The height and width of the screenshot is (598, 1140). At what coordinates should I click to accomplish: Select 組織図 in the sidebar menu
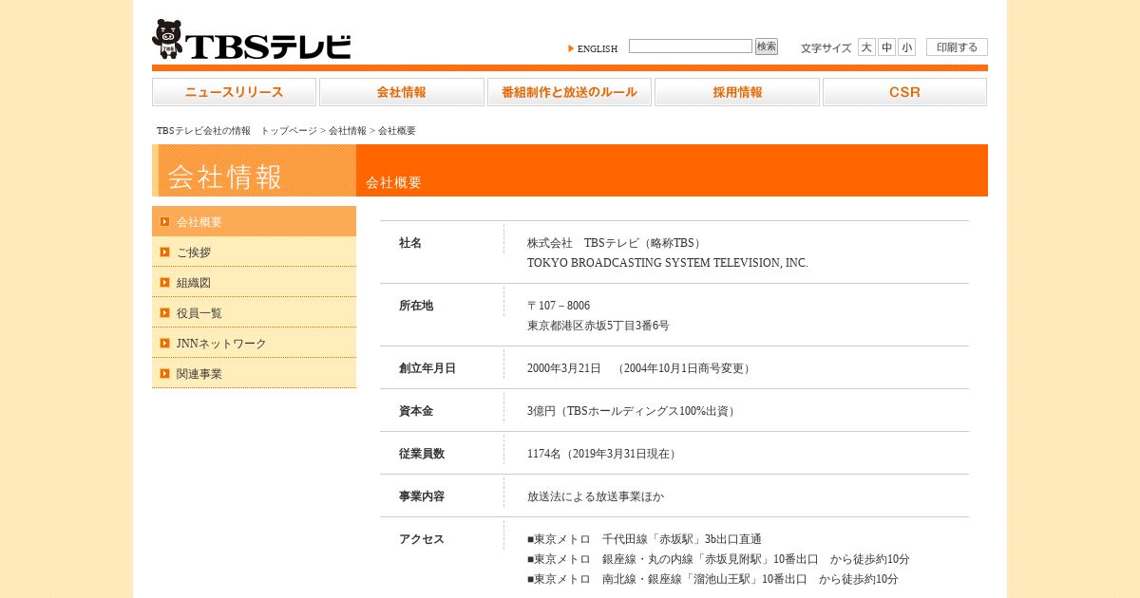[x=254, y=282]
